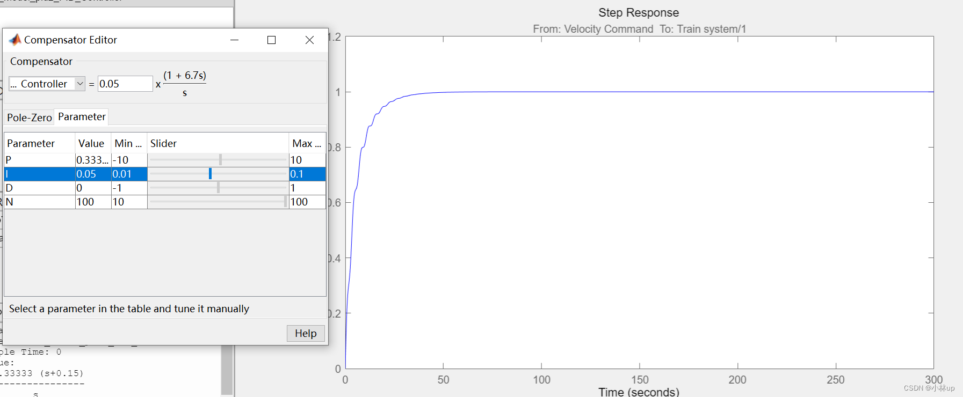Select the Parameter tab
The width and height of the screenshot is (963, 397).
click(82, 116)
